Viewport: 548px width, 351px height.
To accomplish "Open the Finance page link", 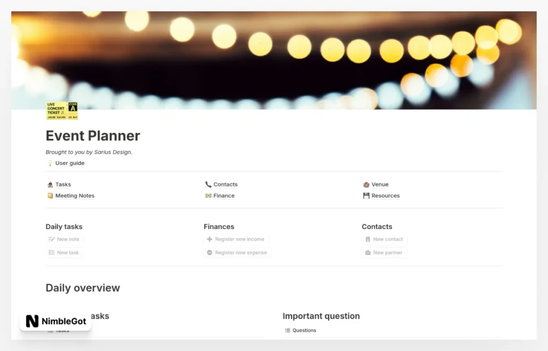I will click(224, 196).
